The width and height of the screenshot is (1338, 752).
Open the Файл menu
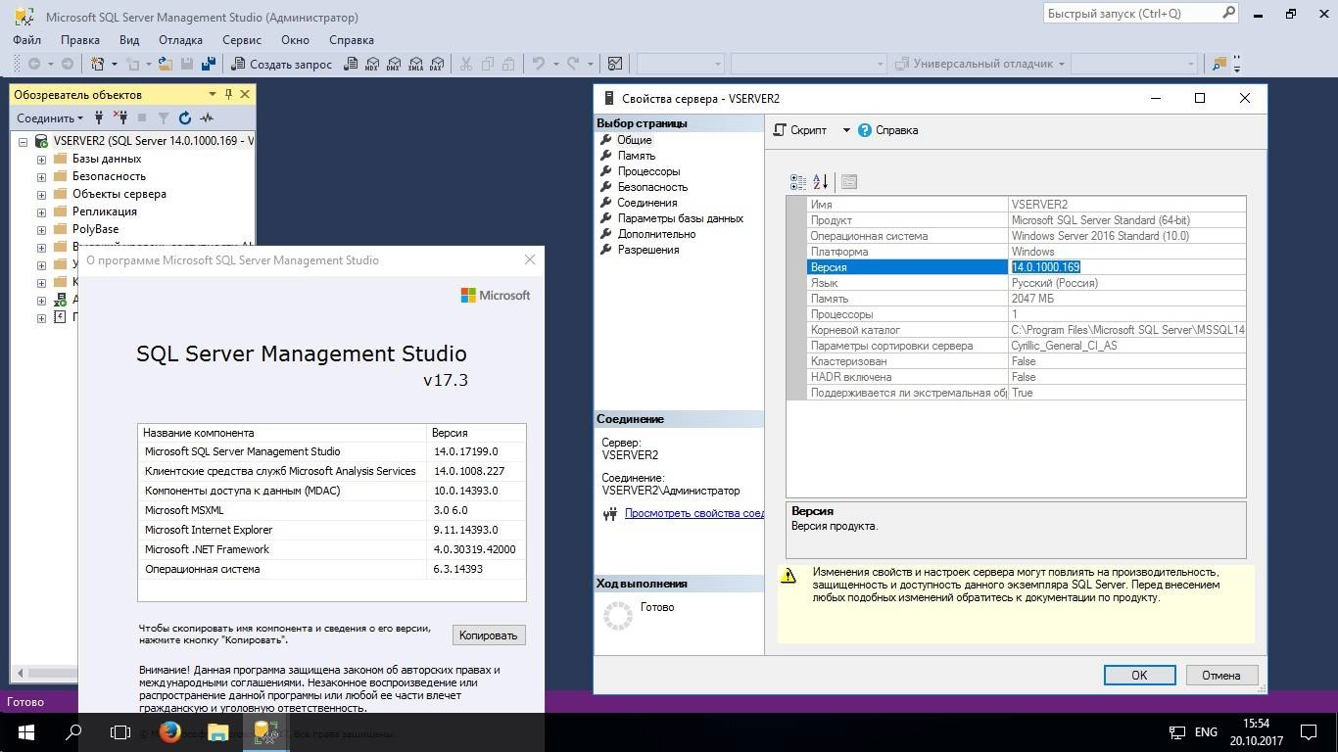pos(27,40)
